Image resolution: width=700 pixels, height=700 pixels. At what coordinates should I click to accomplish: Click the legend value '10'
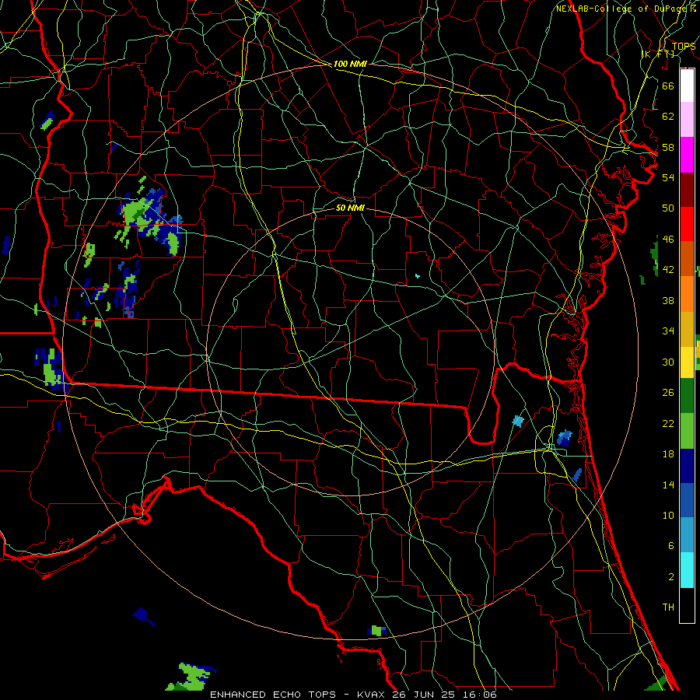[668, 516]
